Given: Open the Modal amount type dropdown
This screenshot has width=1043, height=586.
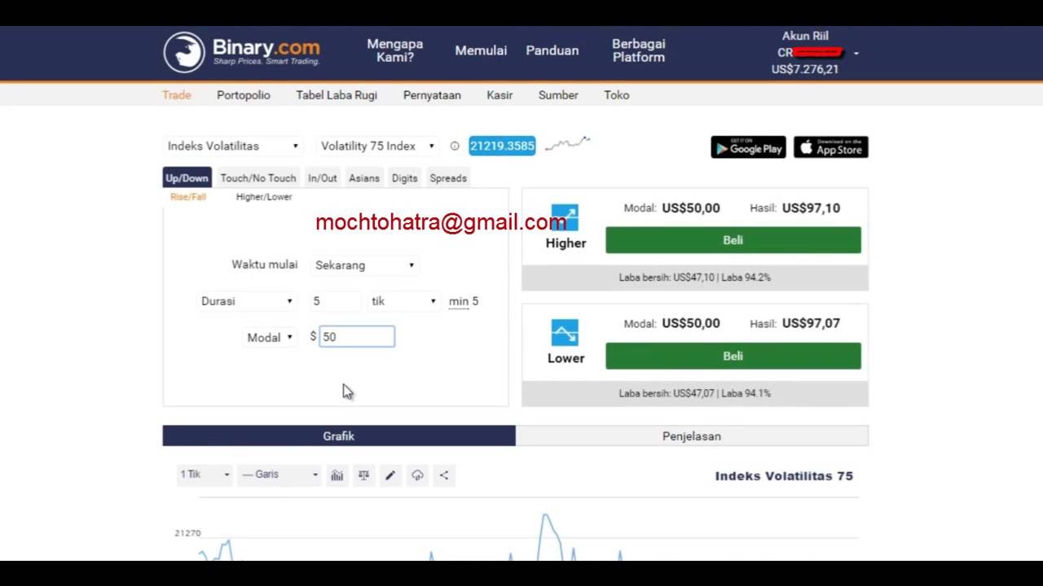Looking at the screenshot, I should pyautogui.click(x=271, y=337).
